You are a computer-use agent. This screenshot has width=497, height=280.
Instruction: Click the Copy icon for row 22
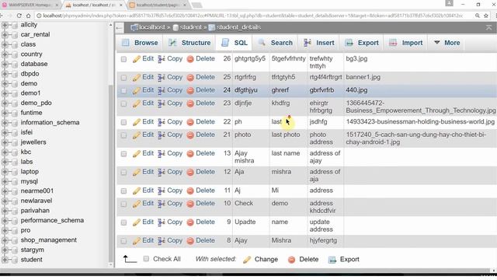tap(162, 122)
